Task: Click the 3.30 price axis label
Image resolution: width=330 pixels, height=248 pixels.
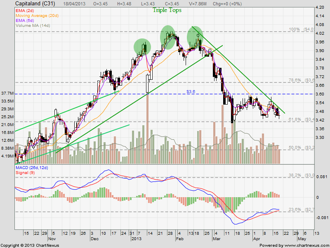Action: (320, 137)
